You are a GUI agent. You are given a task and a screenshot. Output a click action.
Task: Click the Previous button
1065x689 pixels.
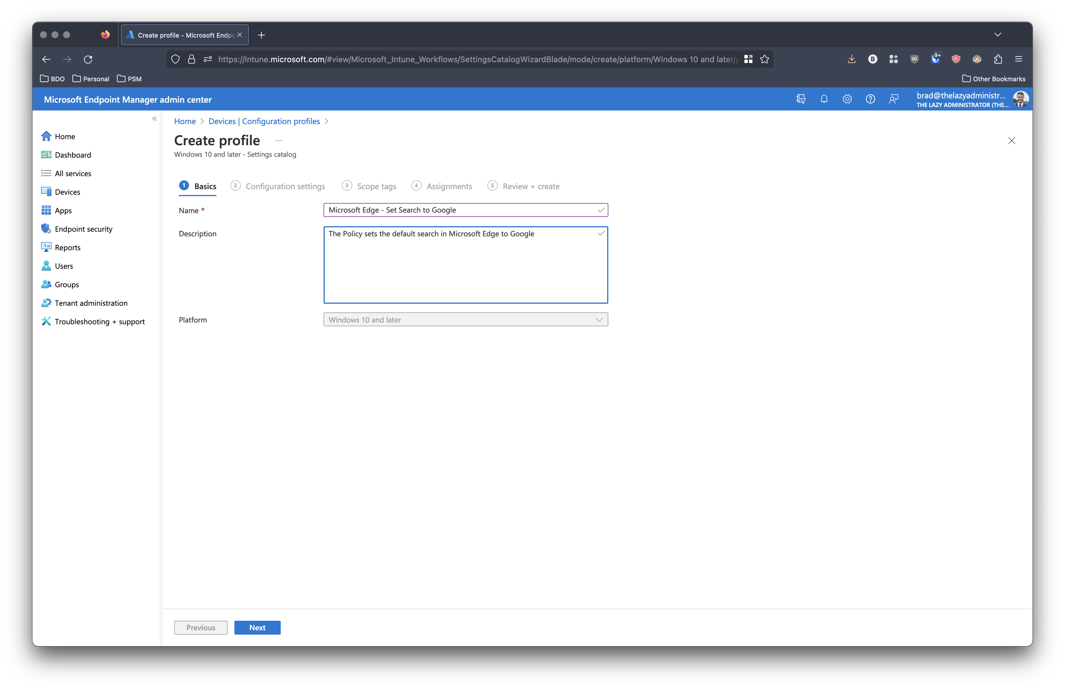coord(201,627)
